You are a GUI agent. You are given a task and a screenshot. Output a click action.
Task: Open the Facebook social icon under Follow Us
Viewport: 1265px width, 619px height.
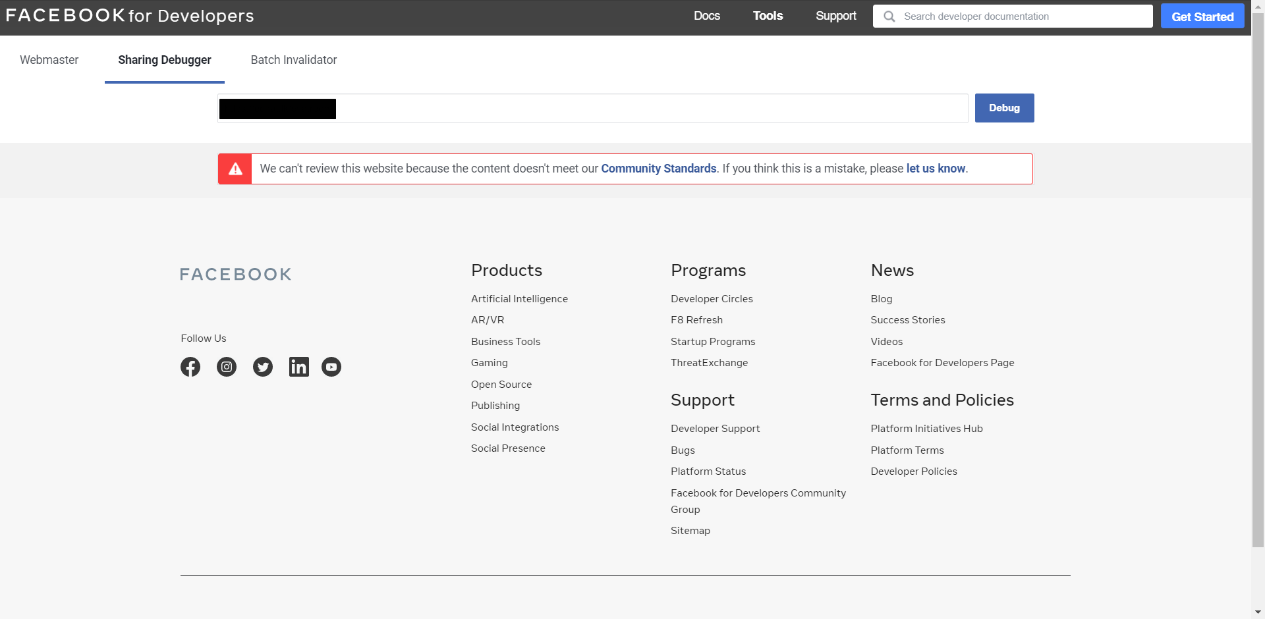[x=190, y=367]
